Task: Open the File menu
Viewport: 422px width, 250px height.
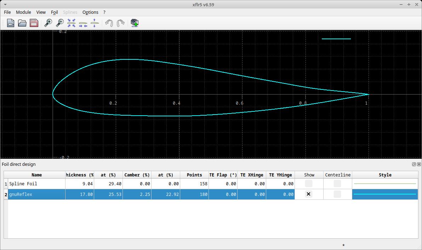Action: (x=7, y=12)
